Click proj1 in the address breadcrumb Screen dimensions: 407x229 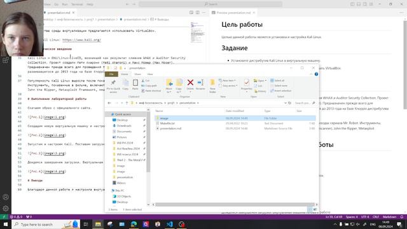tap(171, 103)
